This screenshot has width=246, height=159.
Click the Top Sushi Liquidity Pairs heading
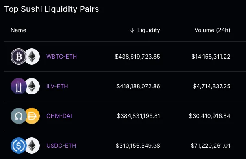click(x=52, y=9)
